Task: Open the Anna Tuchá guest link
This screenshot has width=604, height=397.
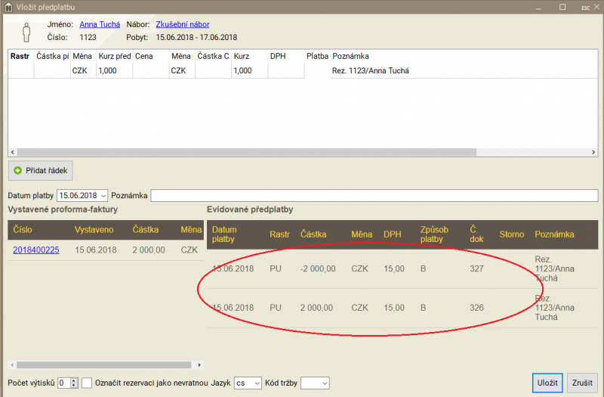Action: 100,24
